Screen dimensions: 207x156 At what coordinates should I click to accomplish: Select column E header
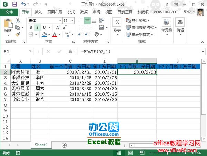pyautogui.click(x=137, y=61)
